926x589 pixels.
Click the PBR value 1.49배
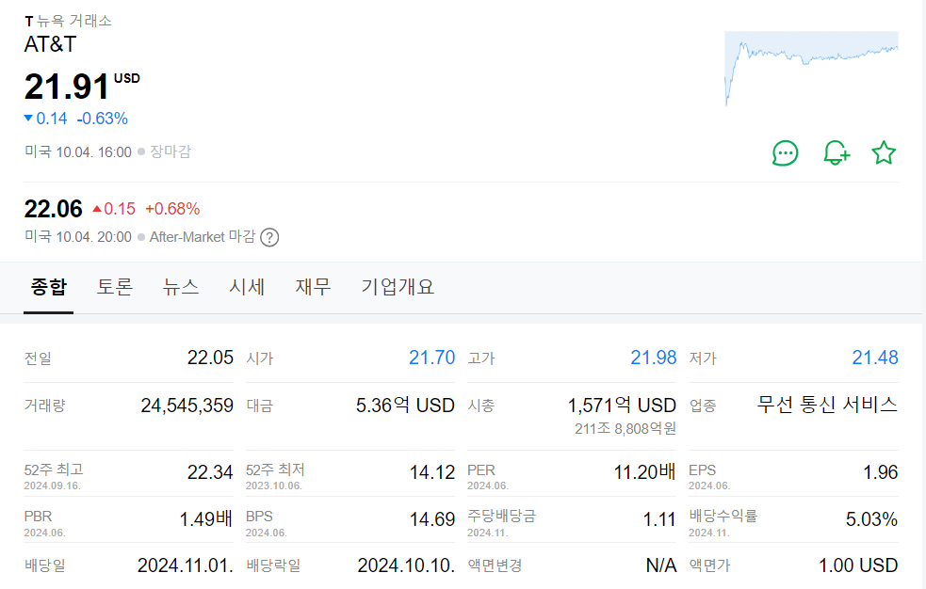[206, 519]
